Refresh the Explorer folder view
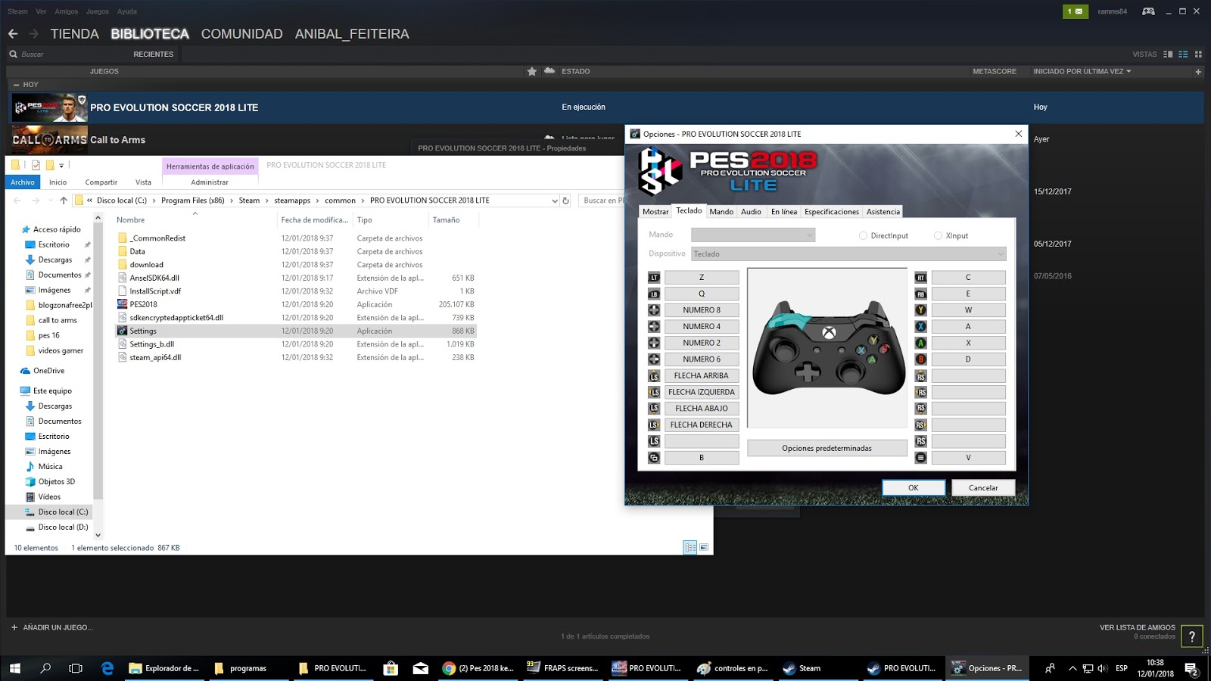This screenshot has width=1211, height=681. (x=565, y=201)
